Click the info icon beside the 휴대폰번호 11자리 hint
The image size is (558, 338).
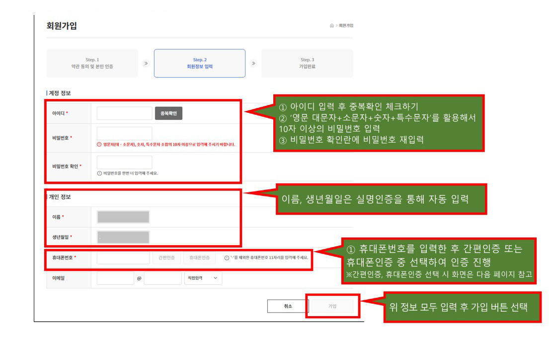click(x=227, y=257)
